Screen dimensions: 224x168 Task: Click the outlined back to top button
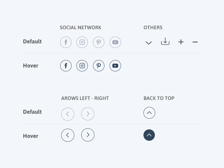click(x=149, y=113)
